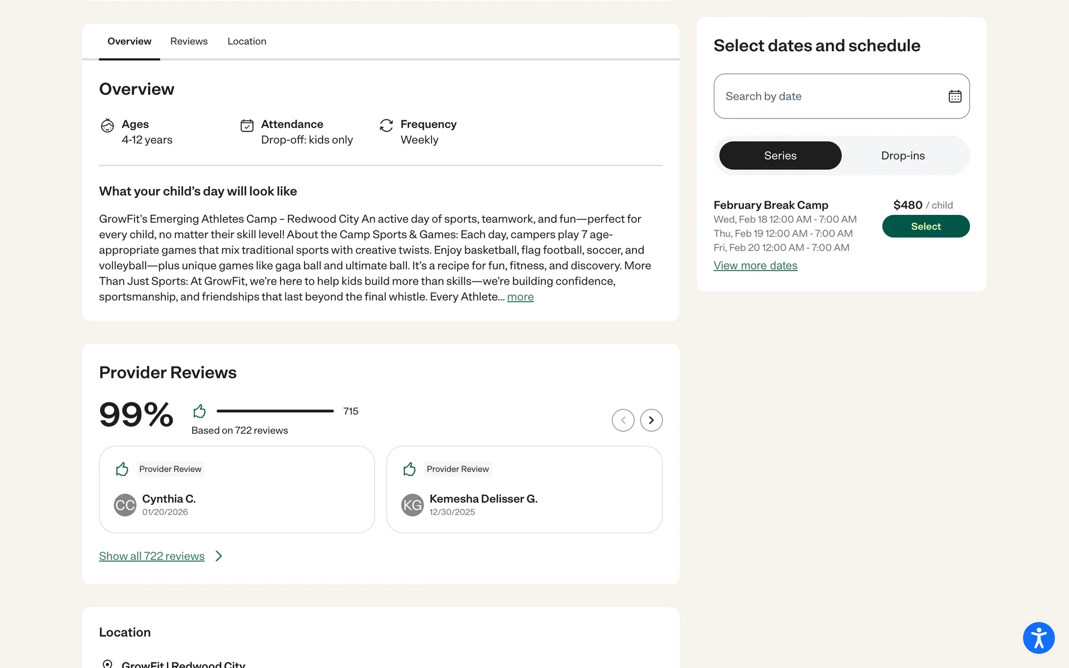Click thumbs-up icon on Cynthia C. review

coord(122,469)
